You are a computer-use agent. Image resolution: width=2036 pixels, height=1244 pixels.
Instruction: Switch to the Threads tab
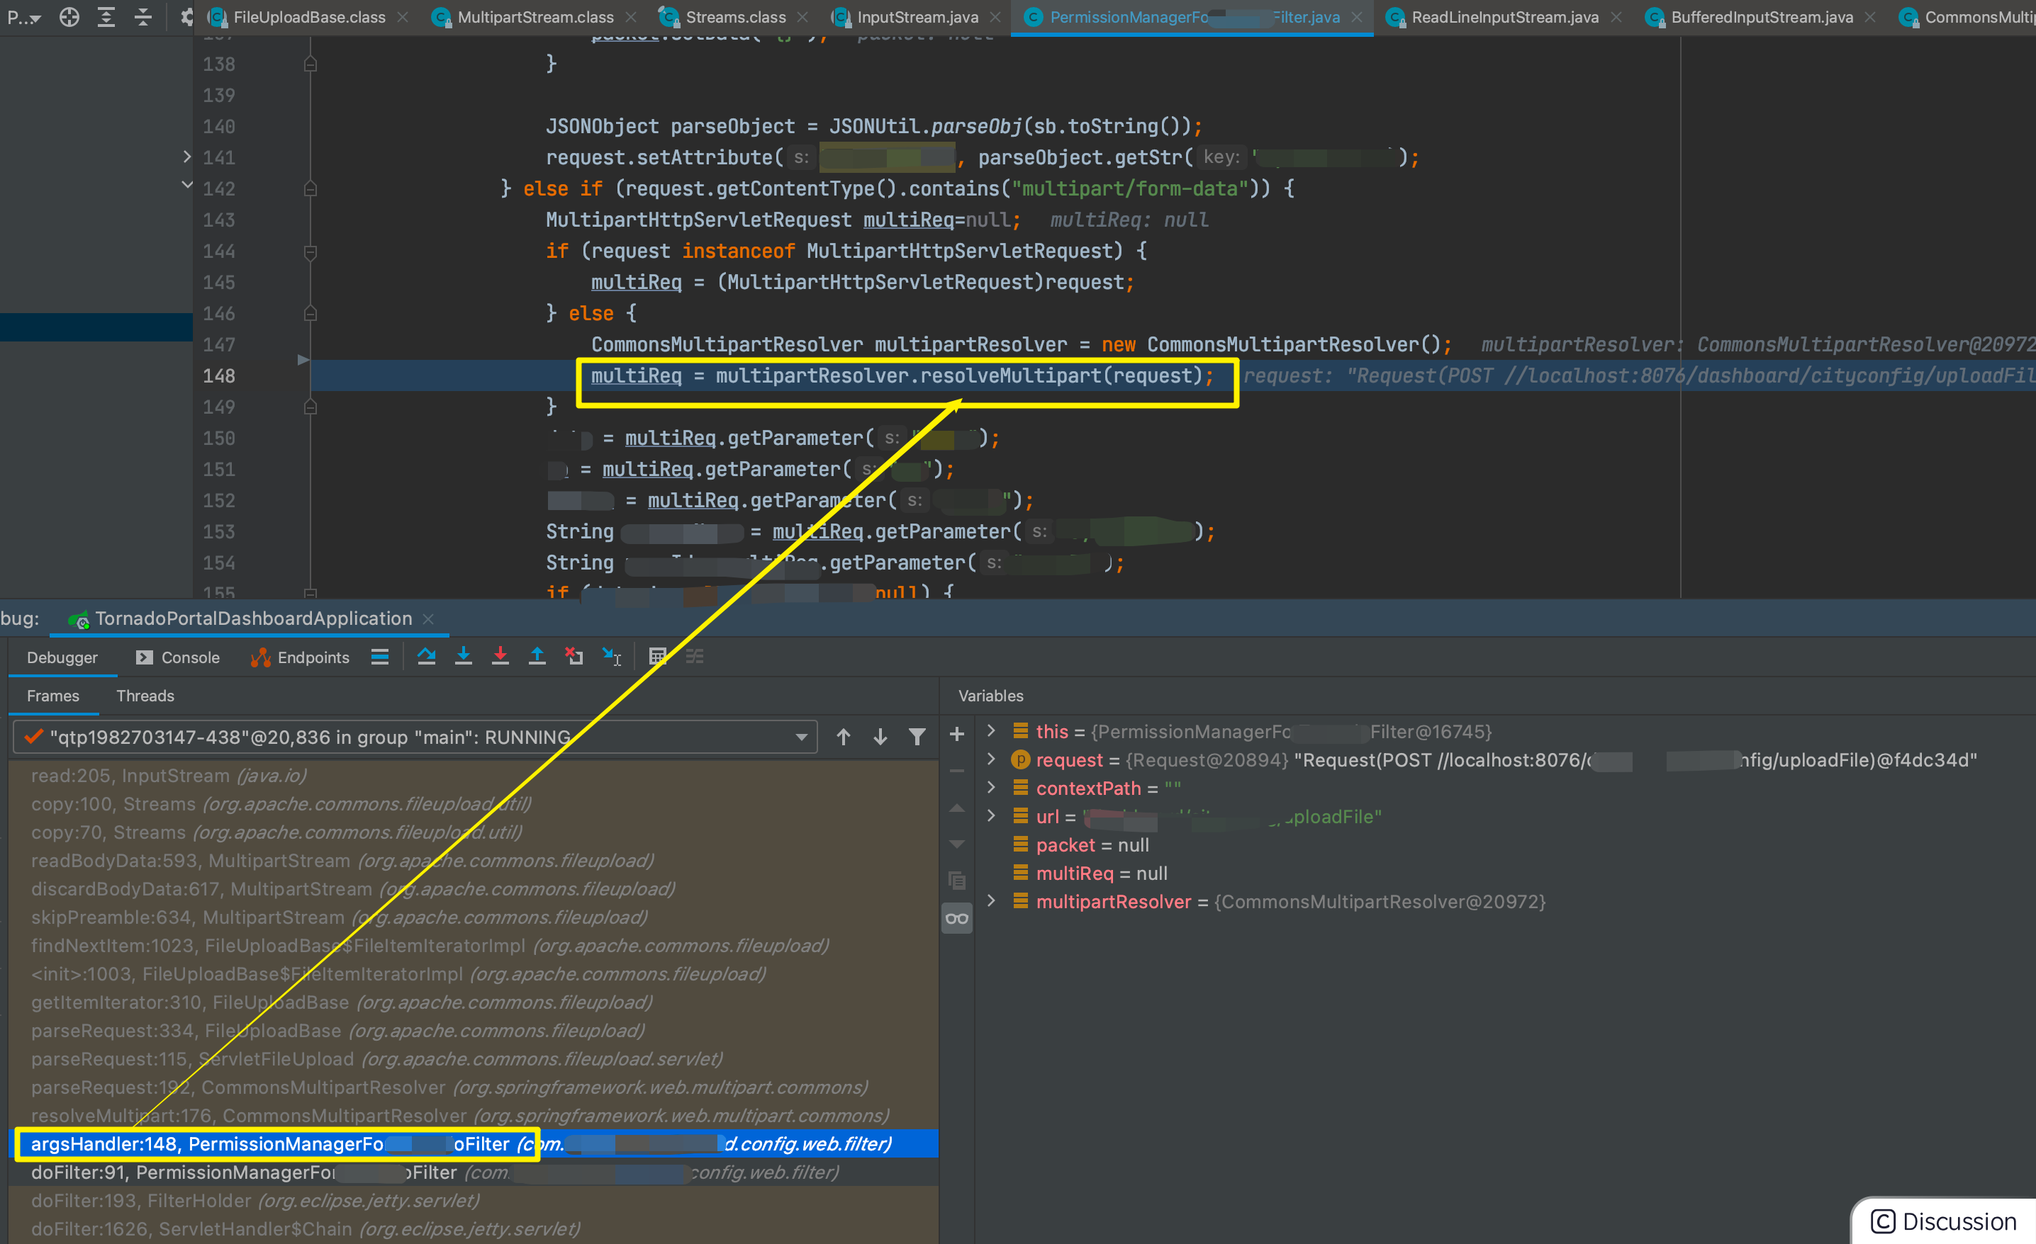(145, 696)
